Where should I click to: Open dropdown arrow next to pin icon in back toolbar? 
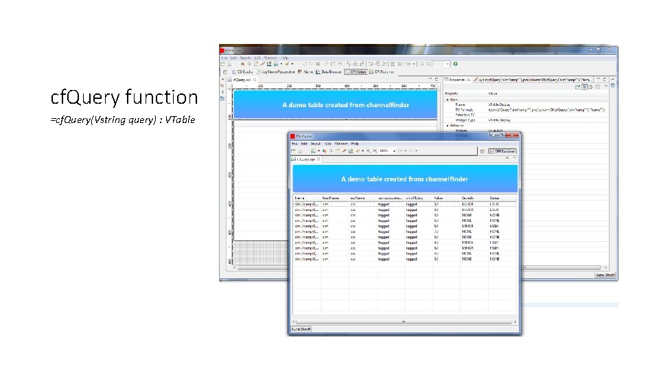[x=292, y=64]
